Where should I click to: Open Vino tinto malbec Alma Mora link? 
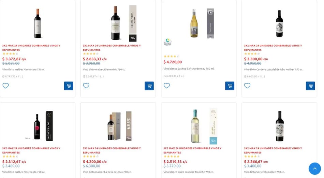(24, 69)
